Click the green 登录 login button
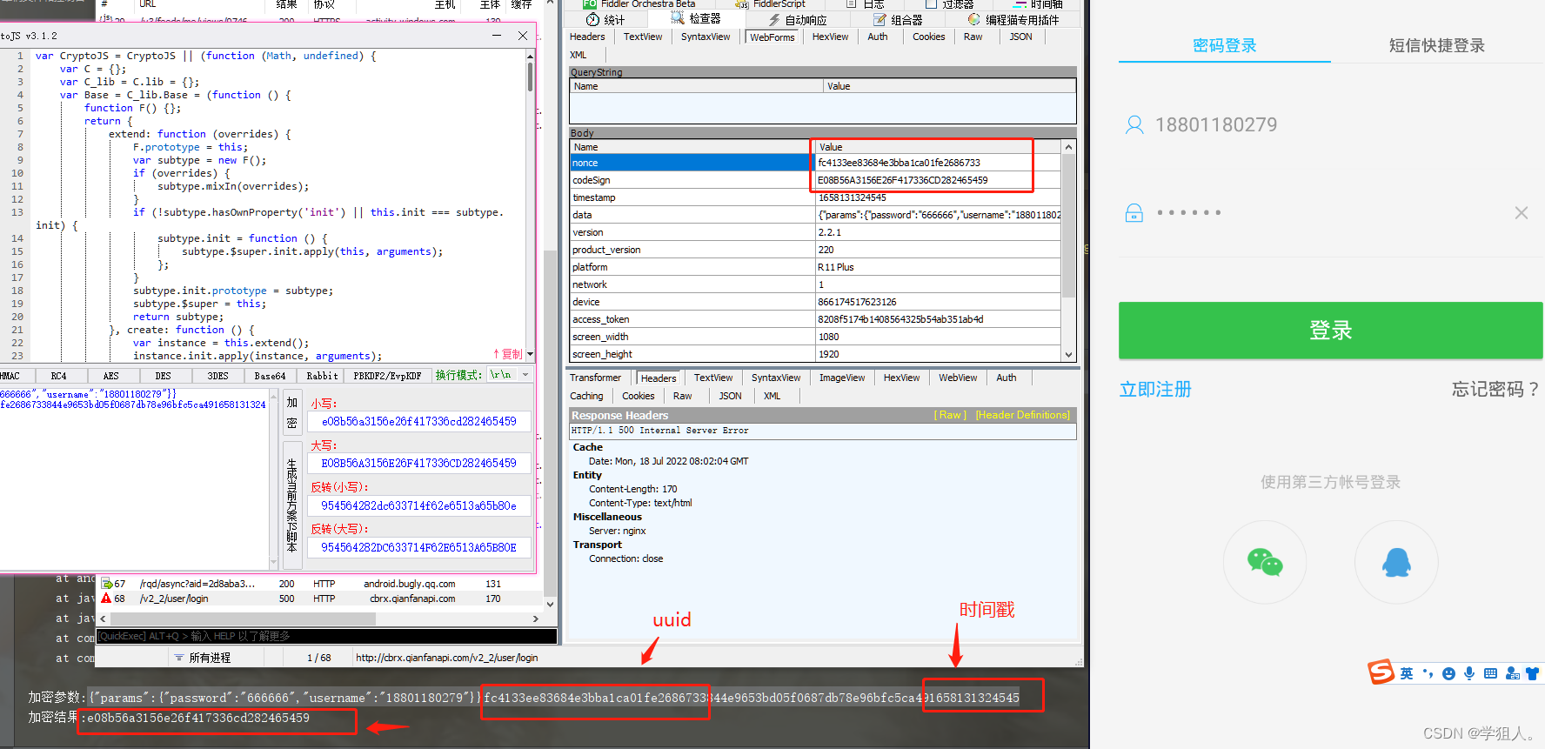 coord(1331,331)
